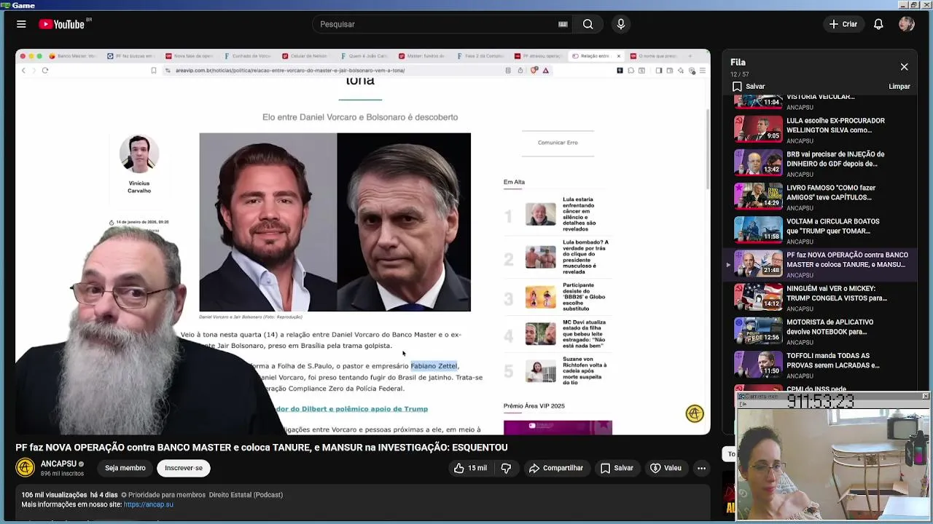Click the Seja membro button

pyautogui.click(x=125, y=468)
